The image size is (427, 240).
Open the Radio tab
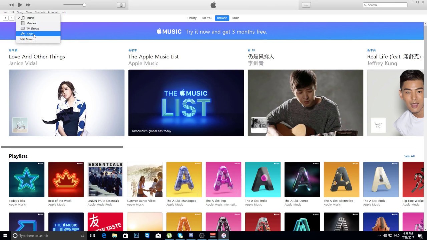pyautogui.click(x=236, y=18)
